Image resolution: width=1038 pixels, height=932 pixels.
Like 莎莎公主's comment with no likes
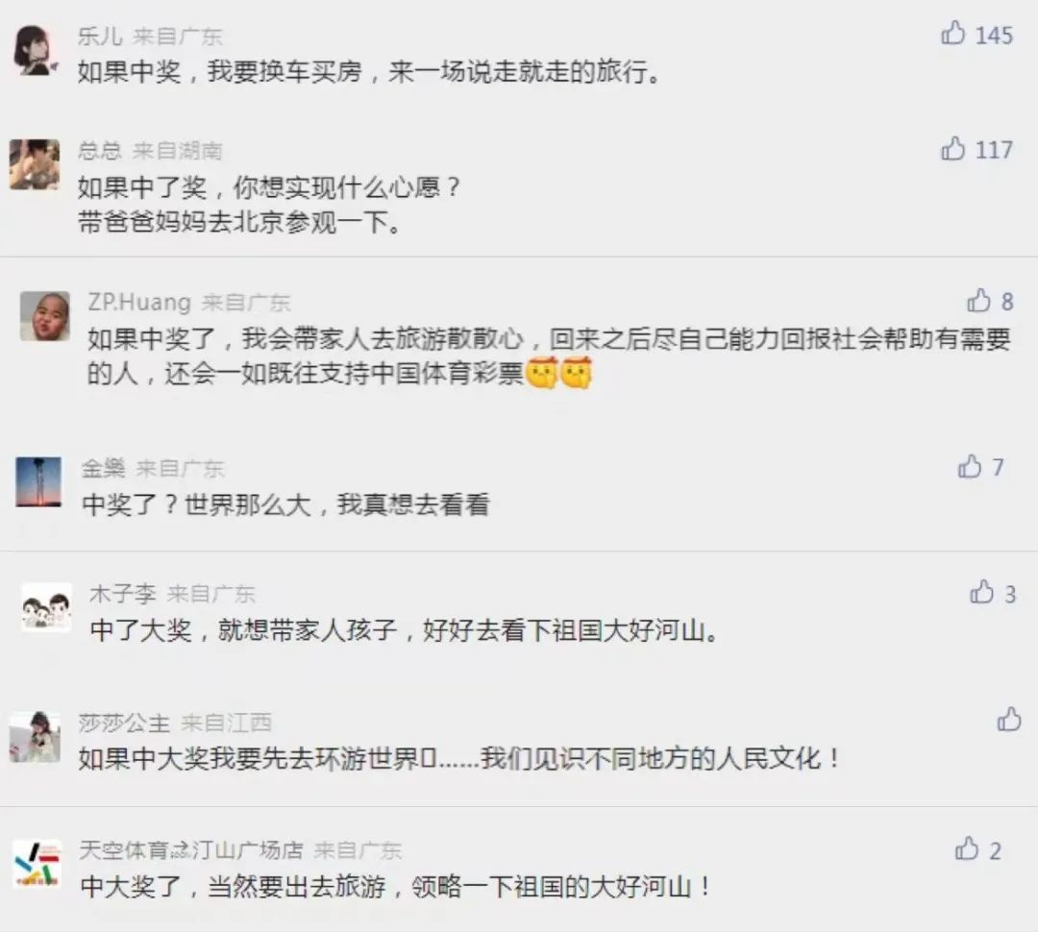click(1009, 719)
